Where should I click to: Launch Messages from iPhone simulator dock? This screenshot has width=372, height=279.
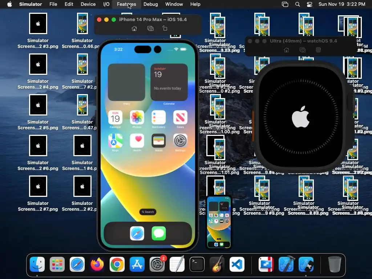tap(158, 233)
